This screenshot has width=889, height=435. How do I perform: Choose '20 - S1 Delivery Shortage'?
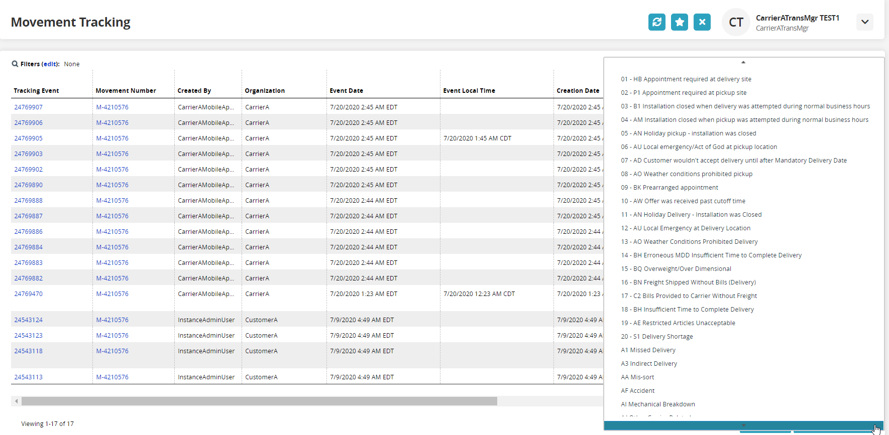(x=657, y=337)
